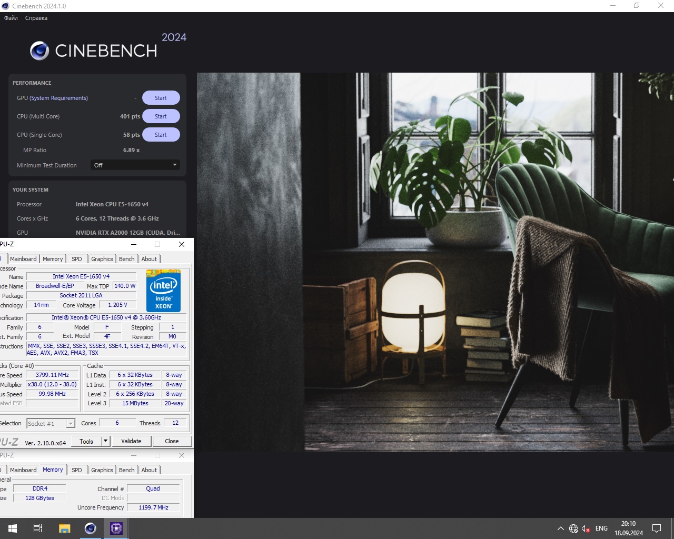Viewport: 674px width, 539px height.
Task: Open Task View in the taskbar
Action: coord(38,528)
